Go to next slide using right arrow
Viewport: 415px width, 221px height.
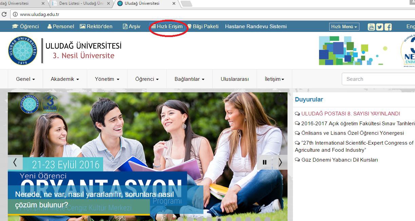click(280, 162)
